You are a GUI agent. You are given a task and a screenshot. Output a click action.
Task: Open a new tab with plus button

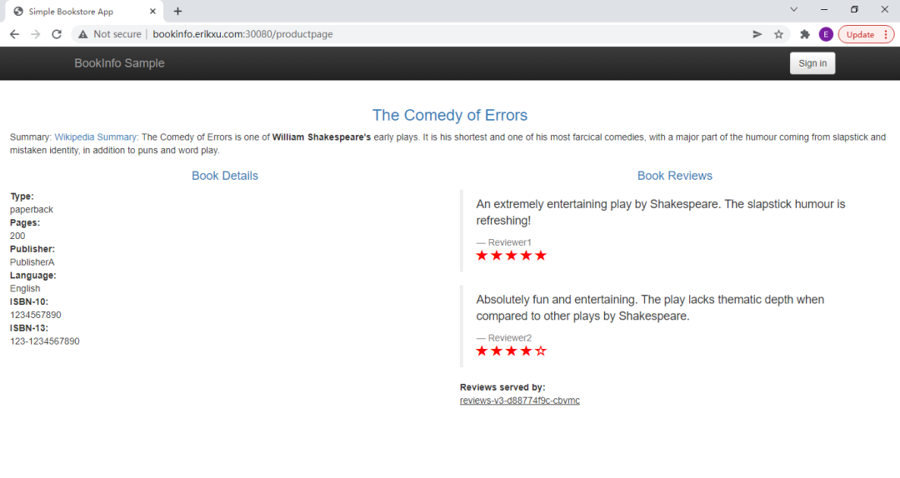[177, 11]
